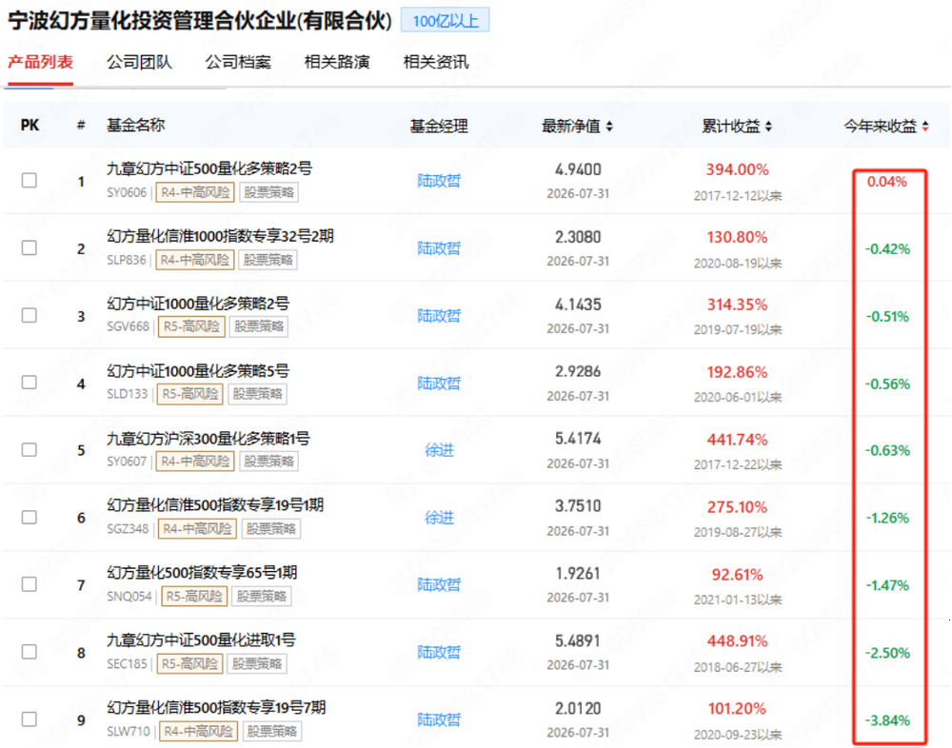Click the 基金名称 column header
Viewport: 952px width, 748px height.
136,125
